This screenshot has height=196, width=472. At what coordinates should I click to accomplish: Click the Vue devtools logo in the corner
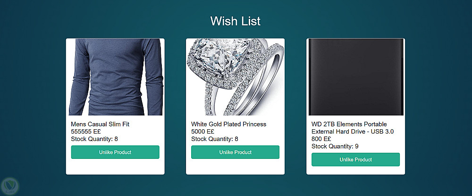(9, 186)
